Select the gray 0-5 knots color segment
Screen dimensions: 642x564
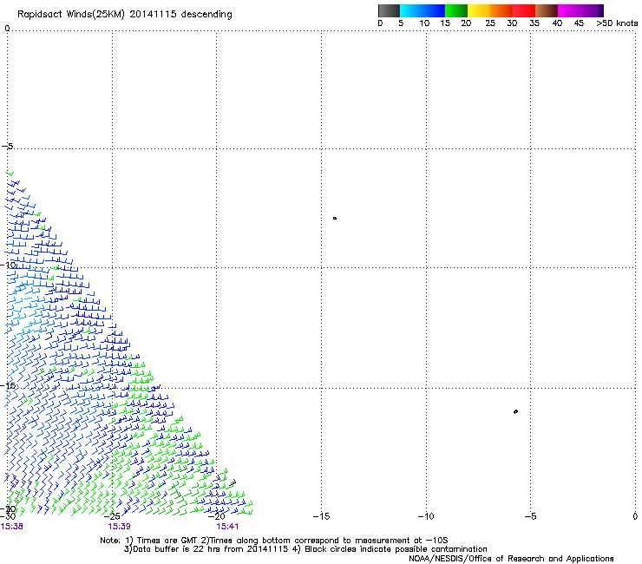tap(389, 10)
